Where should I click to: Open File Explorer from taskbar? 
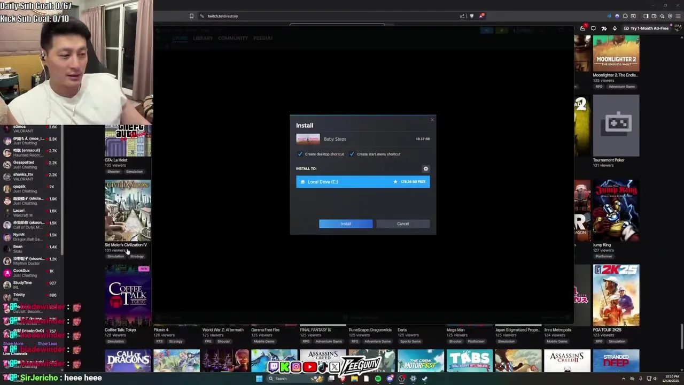pos(355,379)
